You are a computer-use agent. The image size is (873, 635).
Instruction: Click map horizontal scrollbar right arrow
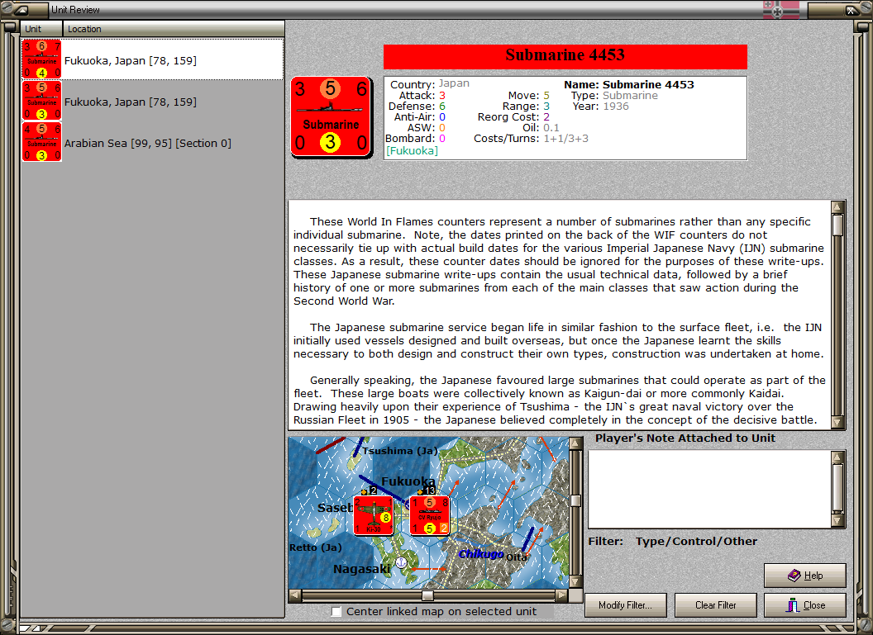click(x=562, y=596)
